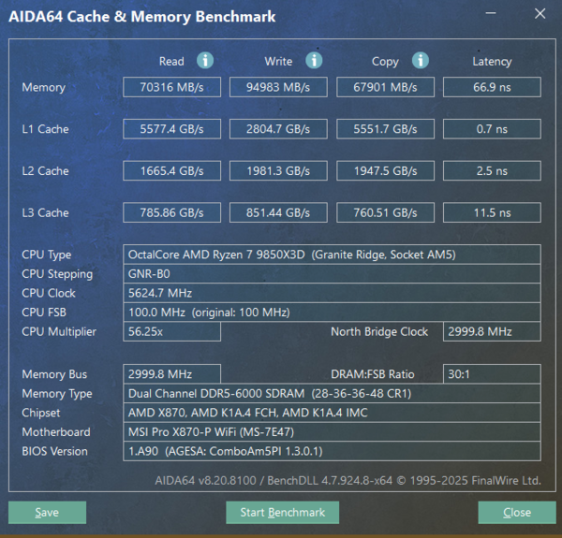Select Memory read value 70316 MB/s
The width and height of the screenshot is (562, 538).
pyautogui.click(x=171, y=87)
